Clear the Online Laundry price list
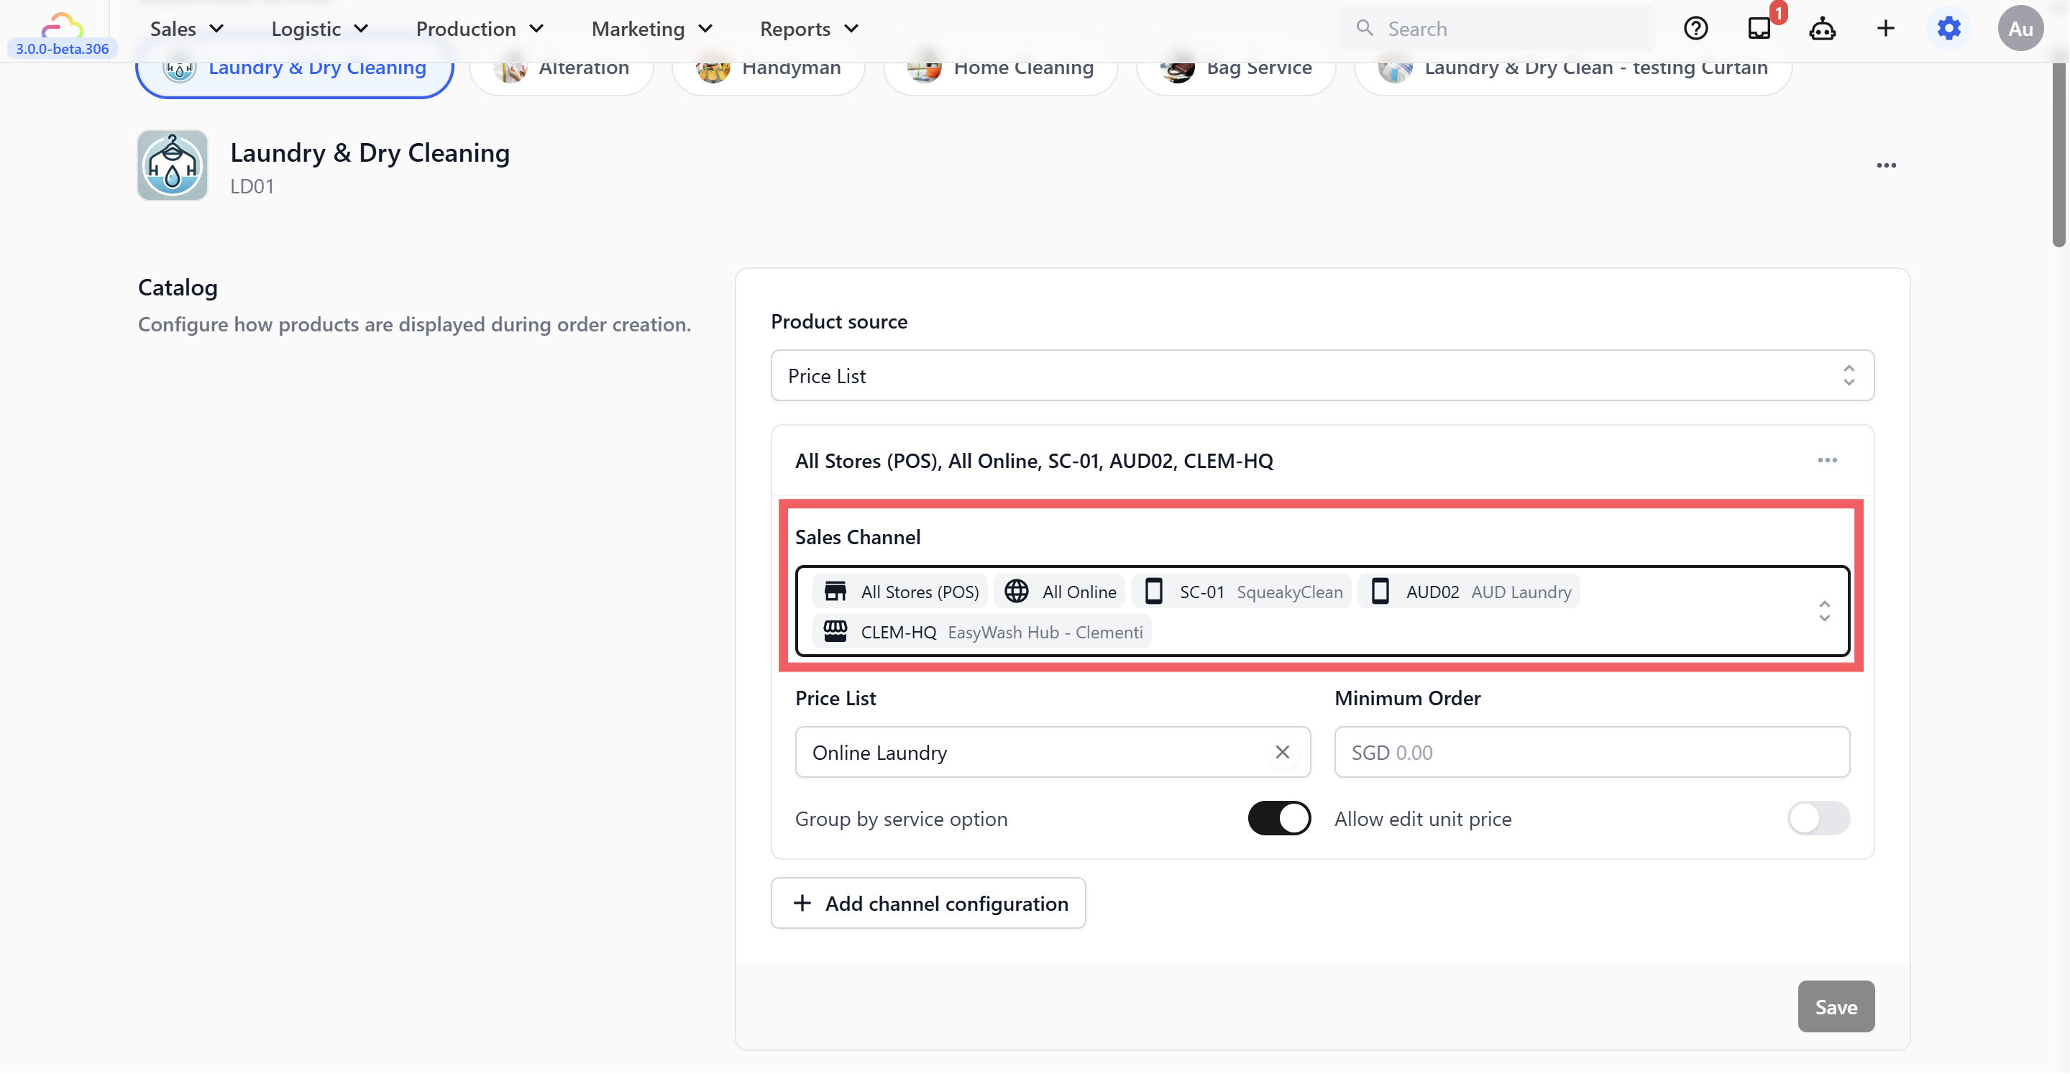The height and width of the screenshot is (1074, 2070). (x=1282, y=752)
